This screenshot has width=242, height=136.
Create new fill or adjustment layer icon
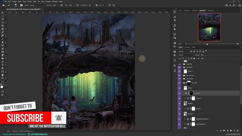coord(228,131)
